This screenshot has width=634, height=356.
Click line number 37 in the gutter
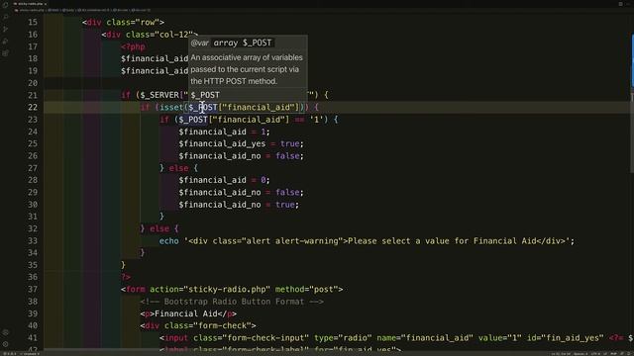click(x=33, y=290)
